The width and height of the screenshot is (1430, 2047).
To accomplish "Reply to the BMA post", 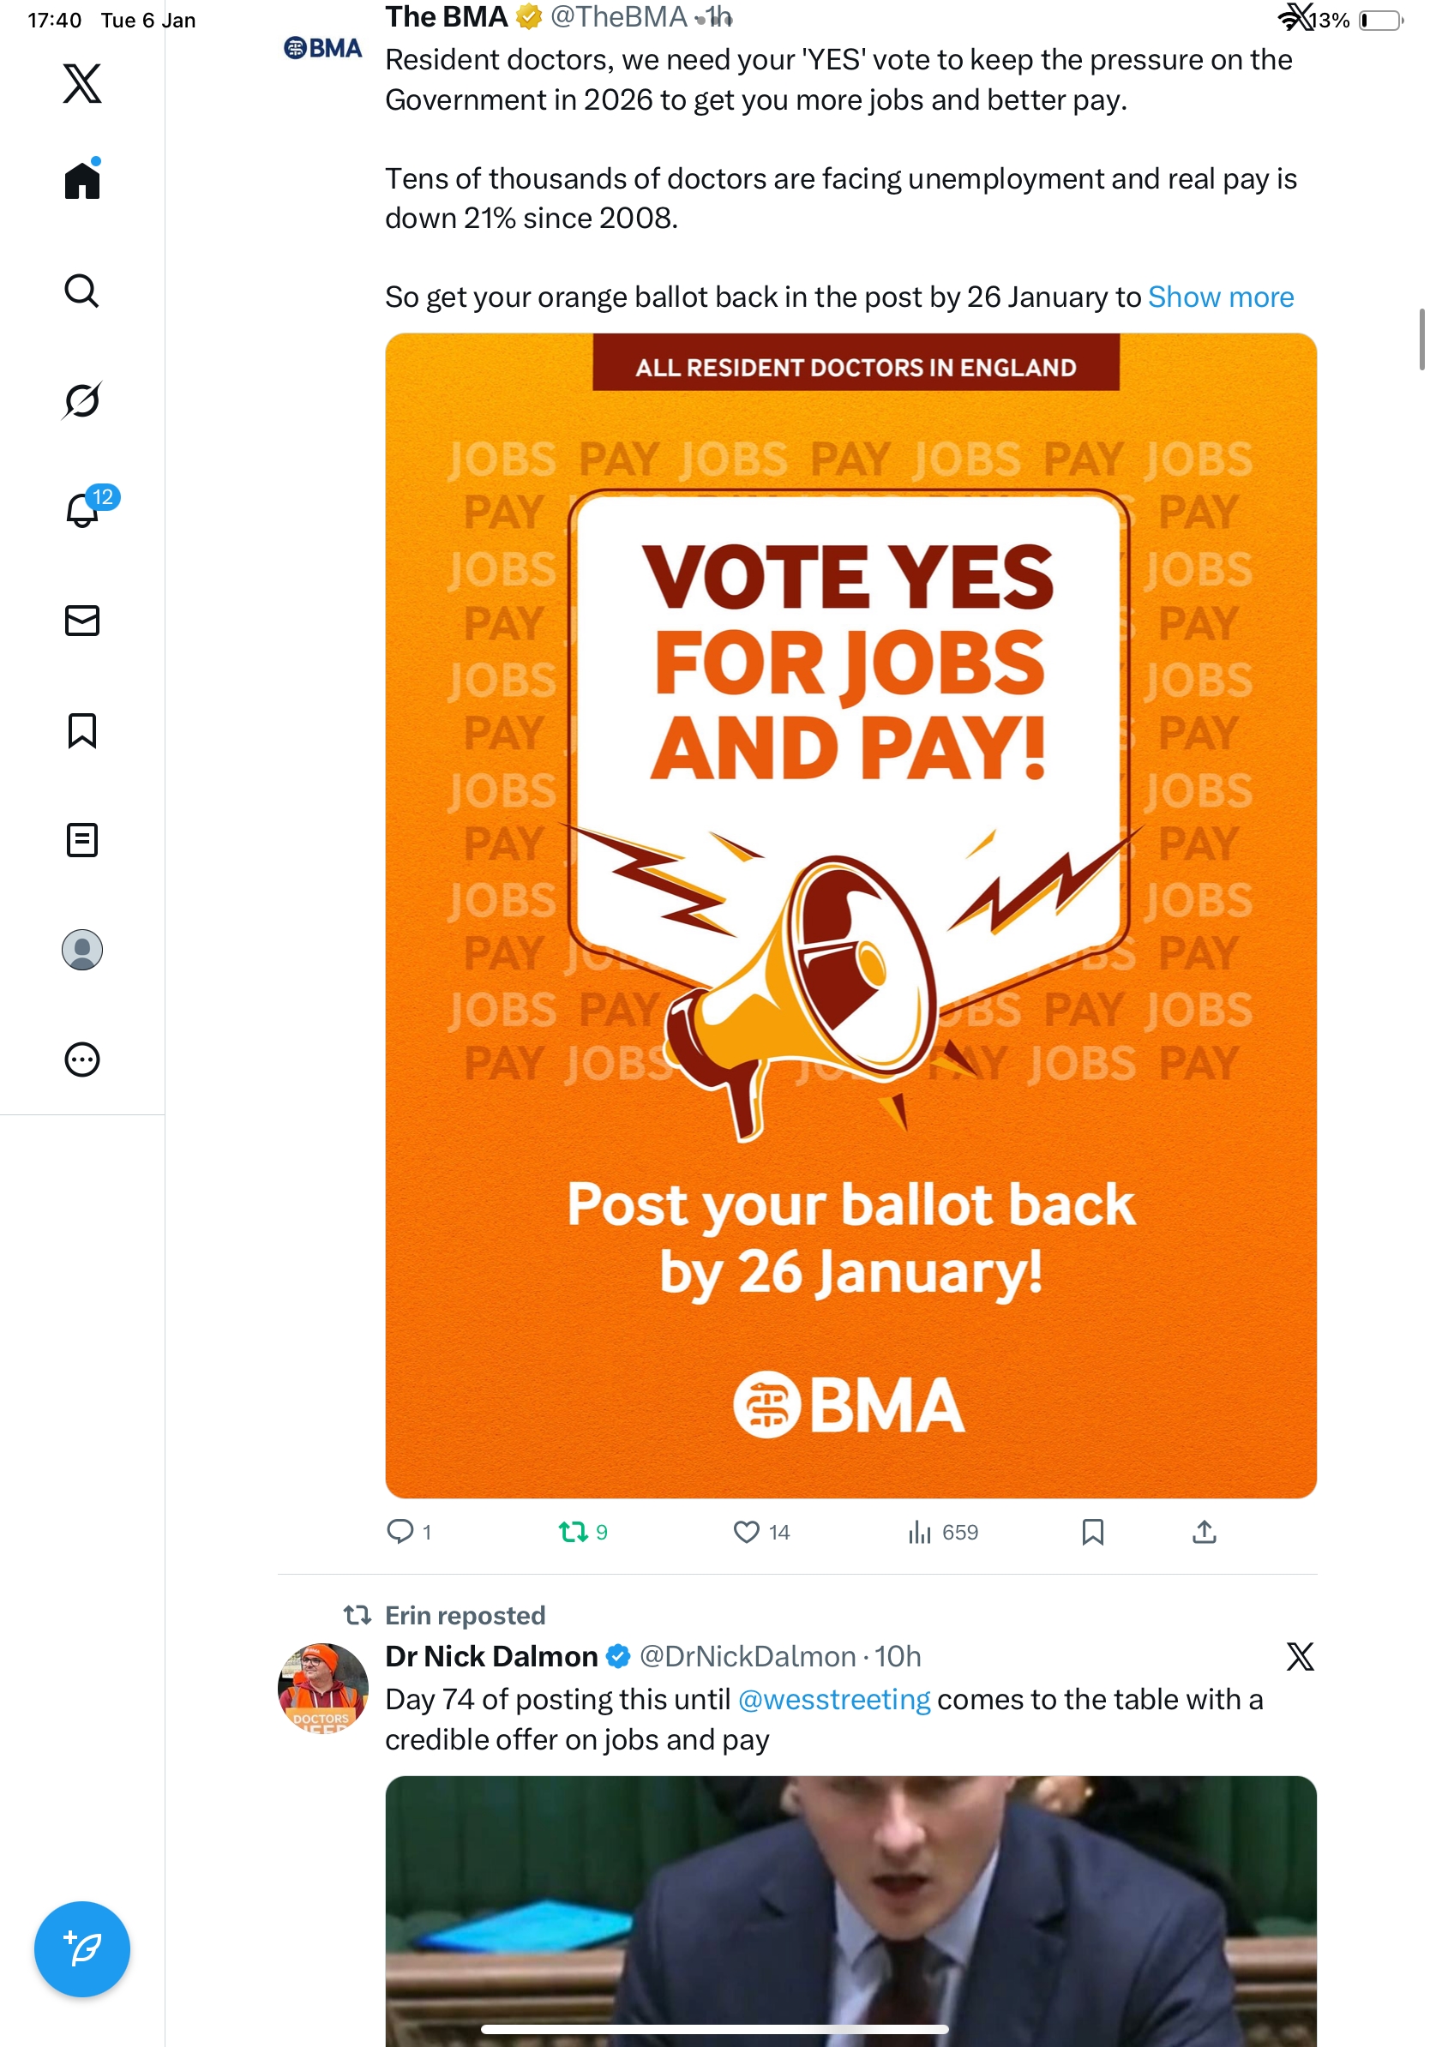I will (400, 1532).
